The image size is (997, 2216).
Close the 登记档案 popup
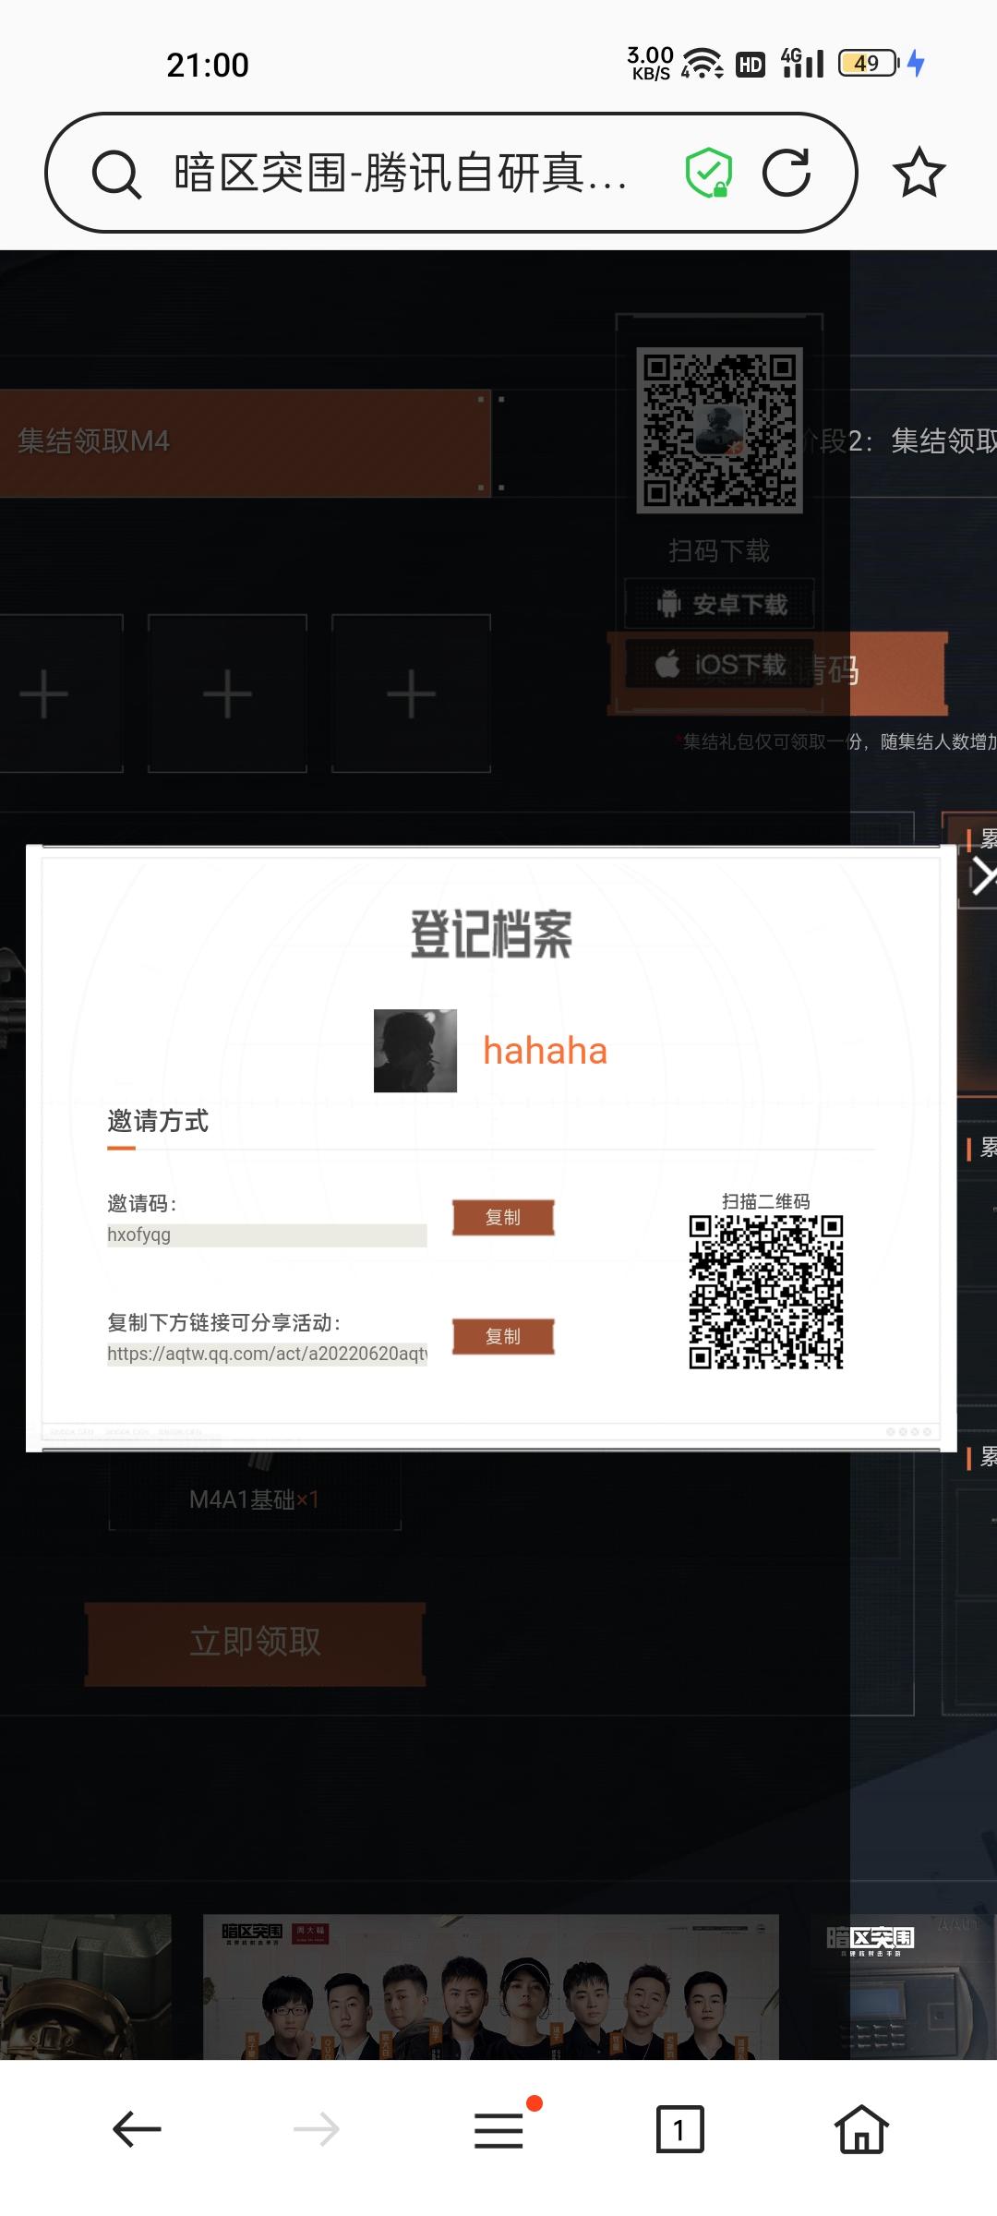(x=982, y=876)
